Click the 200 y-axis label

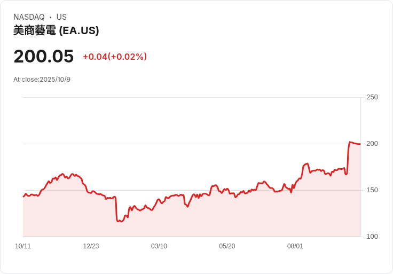[x=372, y=144]
